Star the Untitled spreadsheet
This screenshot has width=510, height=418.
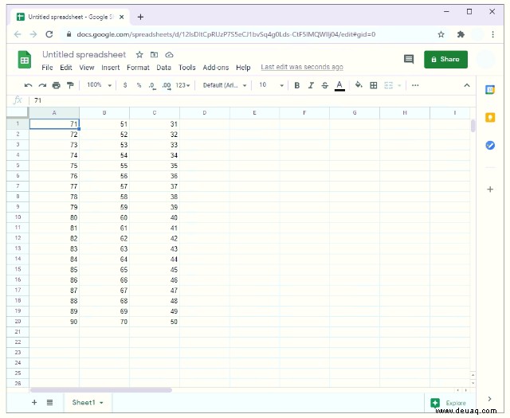[x=139, y=55]
